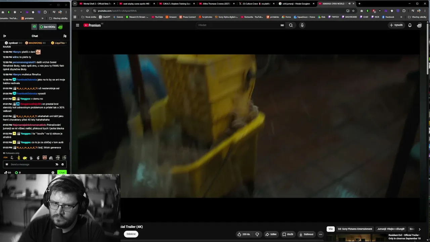Open the YouTube guide hamburger menu
The width and height of the screenshot is (430, 242).
[77, 25]
